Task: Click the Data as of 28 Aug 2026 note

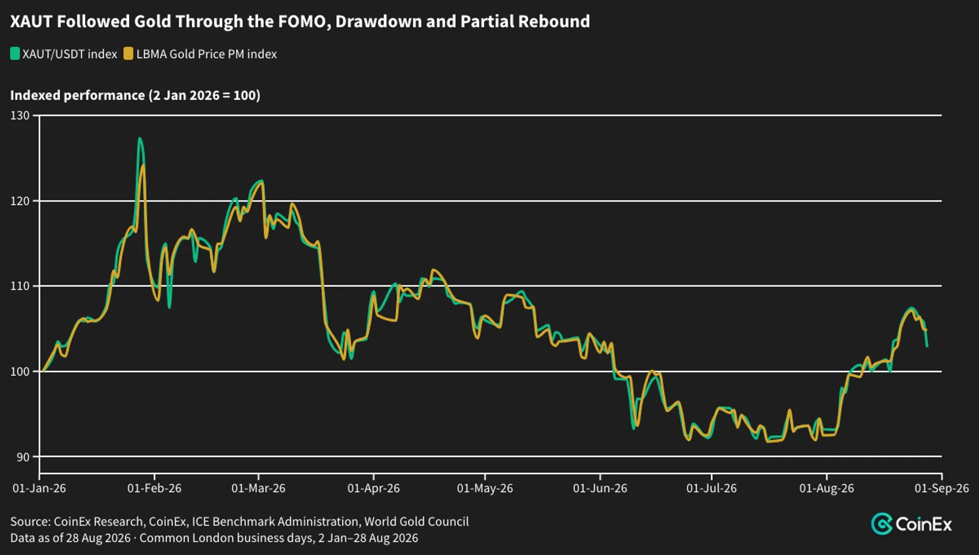Action: point(214,538)
